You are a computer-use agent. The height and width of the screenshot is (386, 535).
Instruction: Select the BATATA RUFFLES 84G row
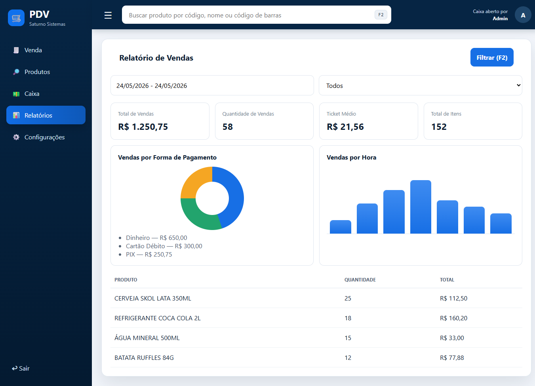coord(316,357)
